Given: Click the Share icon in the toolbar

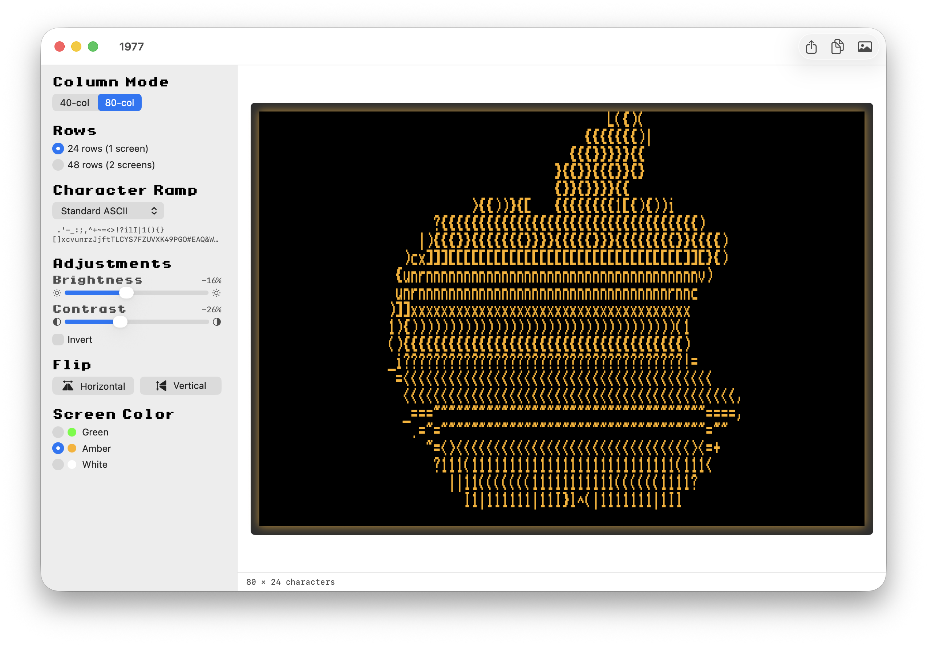Looking at the screenshot, I should point(811,47).
